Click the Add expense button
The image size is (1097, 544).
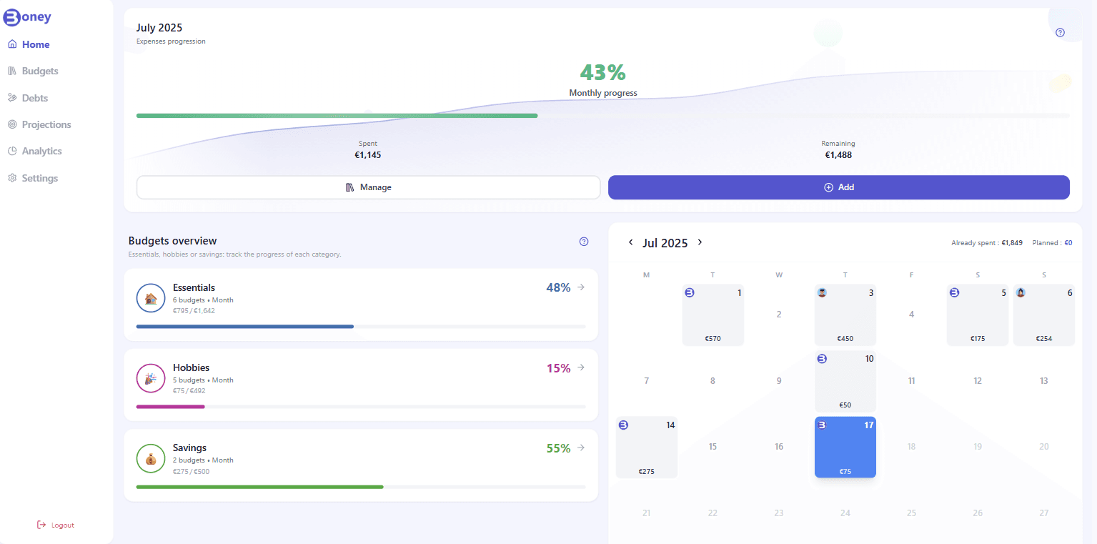(x=839, y=187)
